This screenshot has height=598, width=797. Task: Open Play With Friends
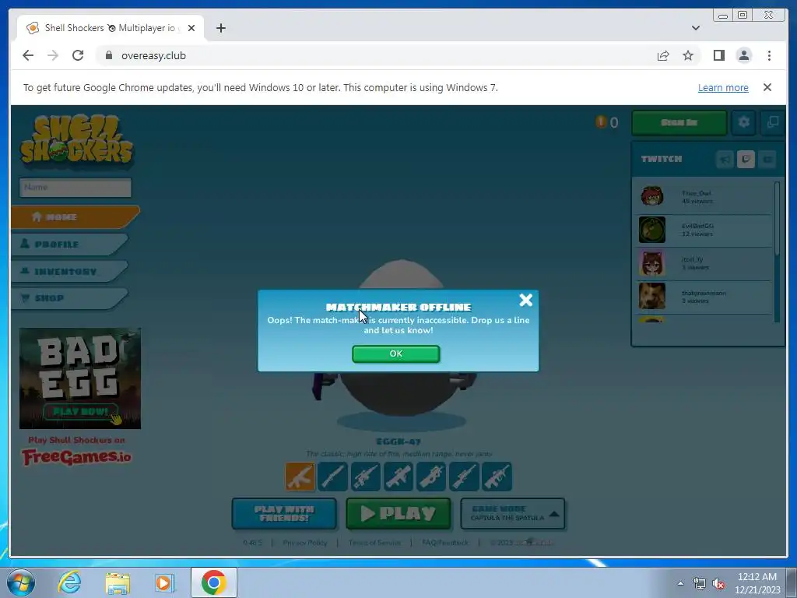(x=284, y=514)
